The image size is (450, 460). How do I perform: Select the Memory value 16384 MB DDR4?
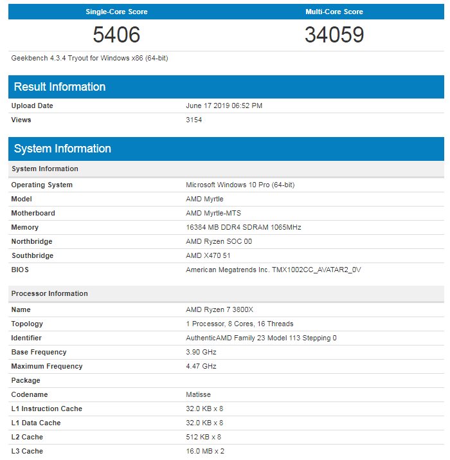click(x=244, y=227)
